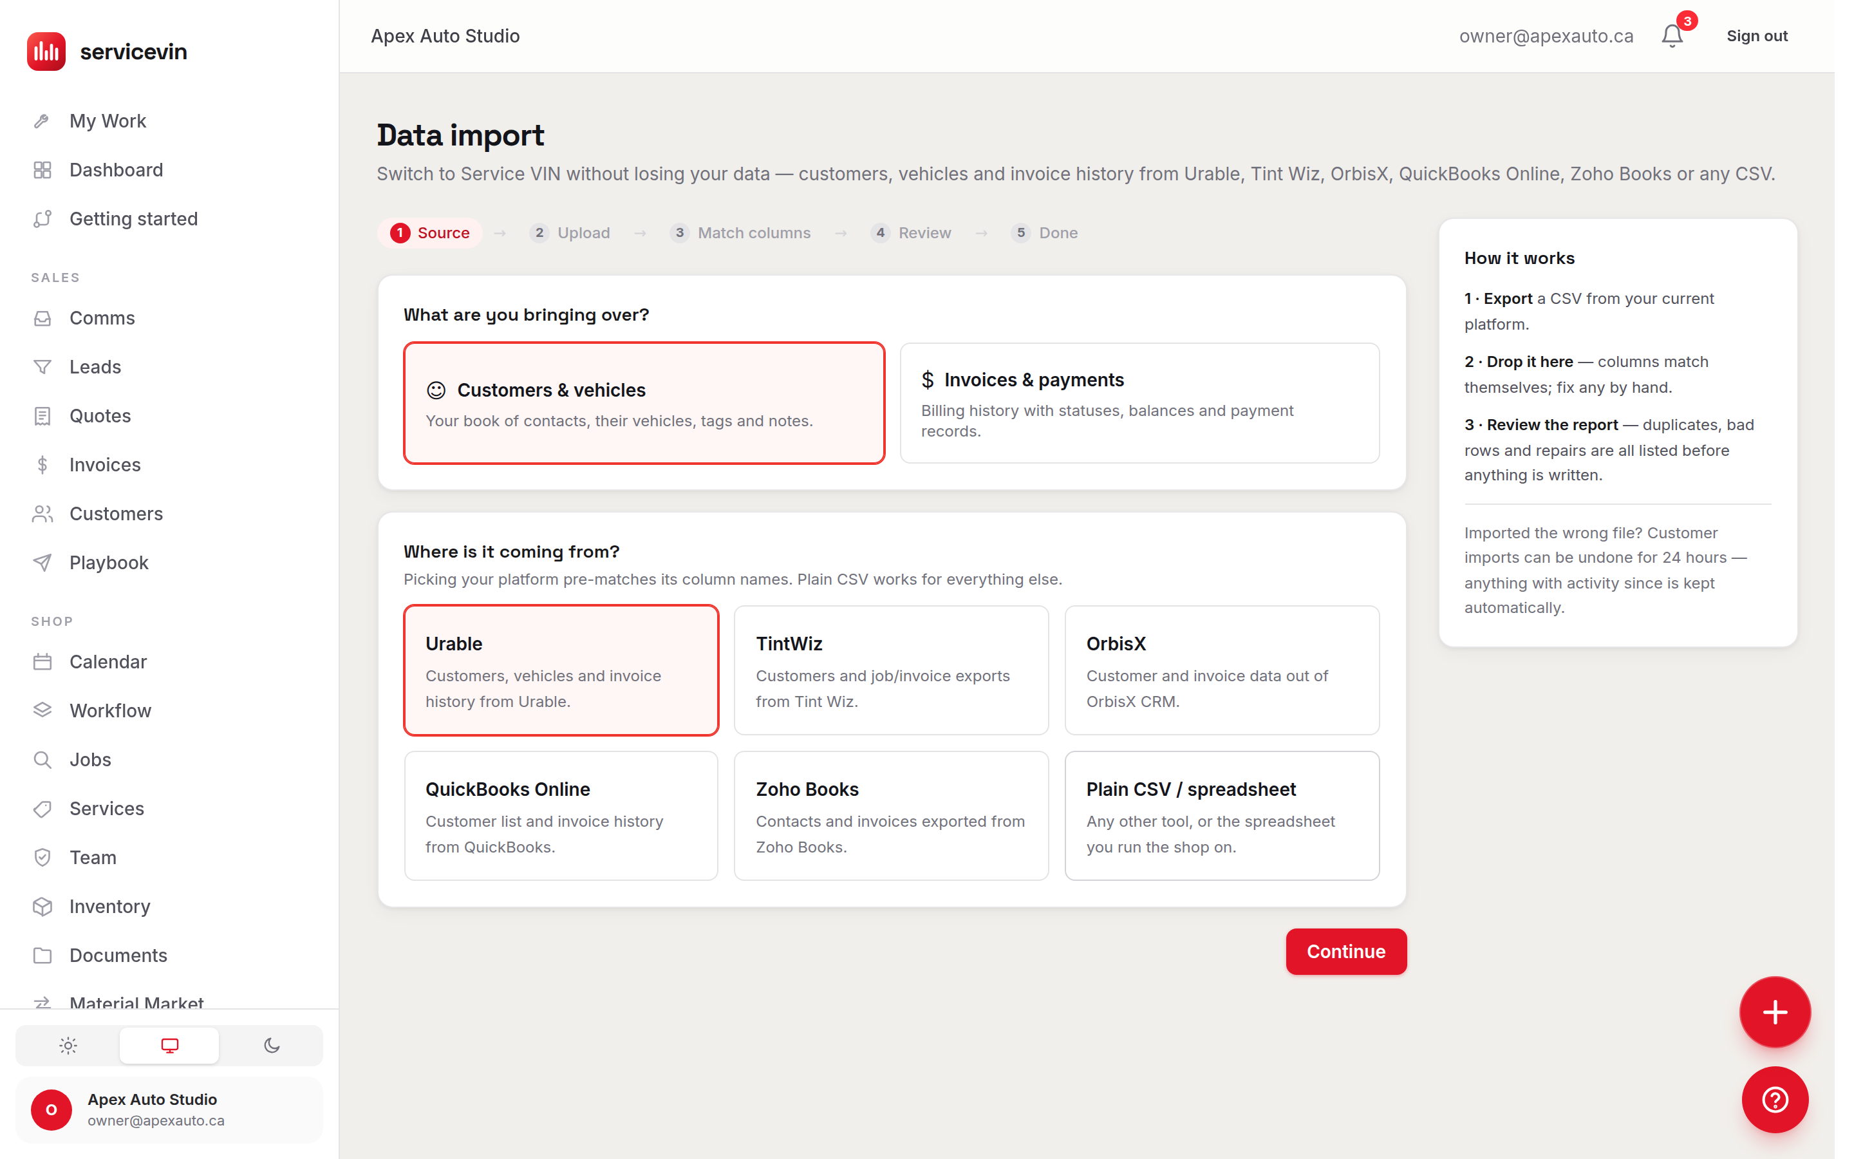Switch to dark theme moon icon
The image size is (1854, 1159).
click(x=272, y=1046)
